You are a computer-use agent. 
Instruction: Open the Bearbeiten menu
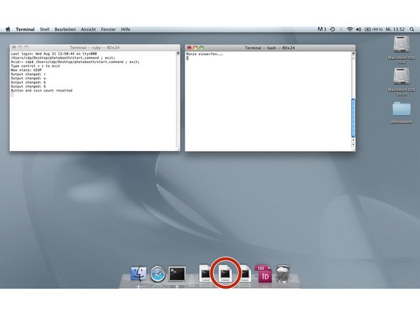(65, 30)
